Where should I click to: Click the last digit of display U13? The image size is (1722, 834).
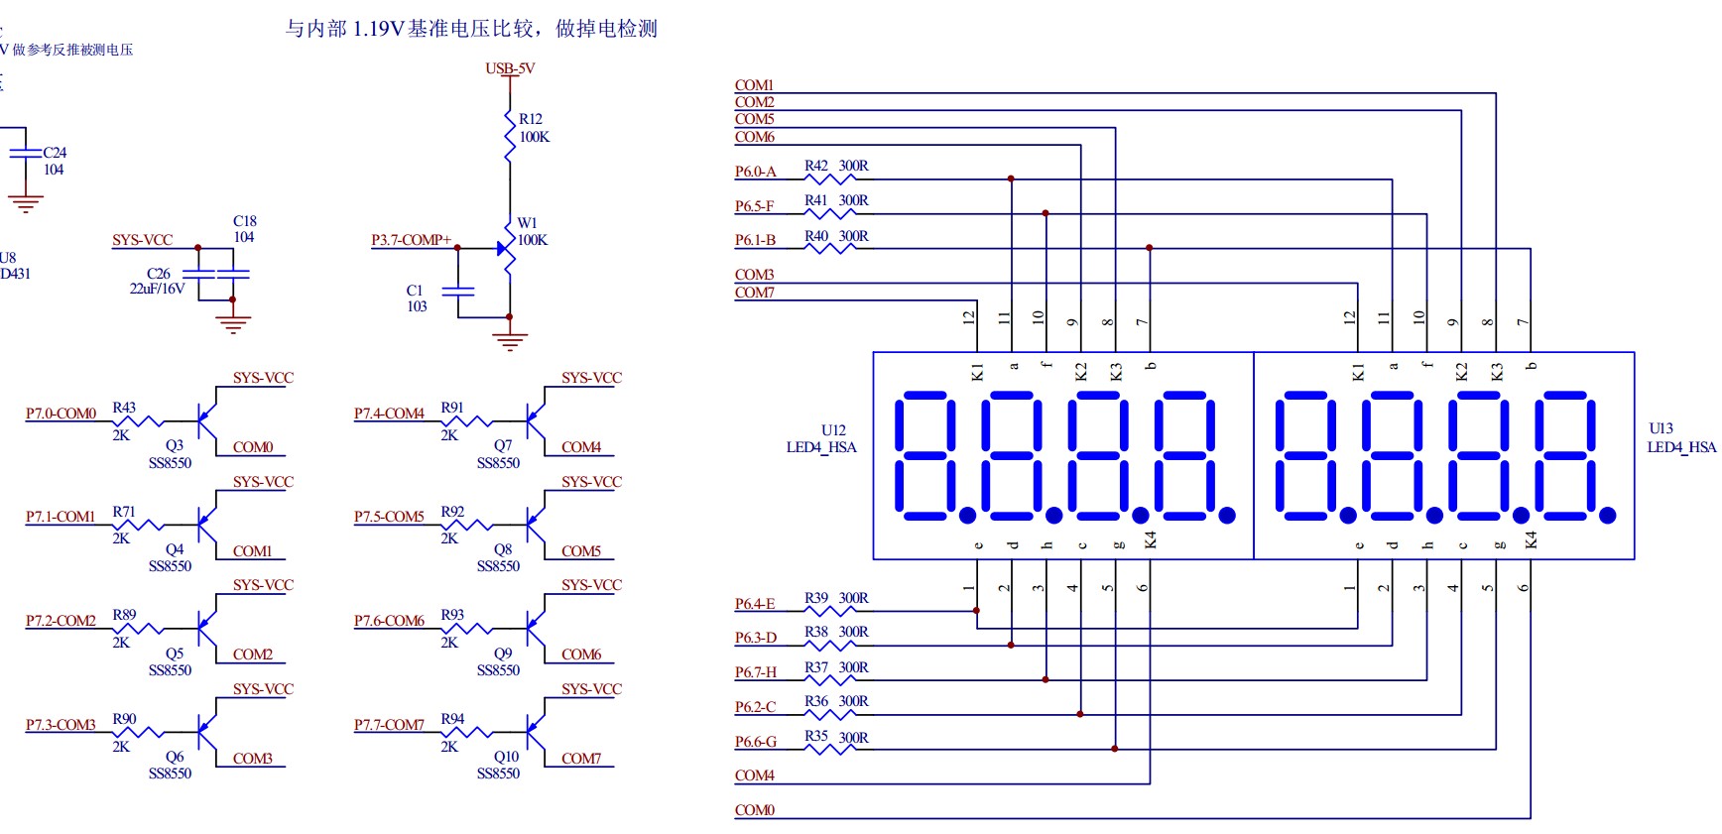coord(1566,456)
